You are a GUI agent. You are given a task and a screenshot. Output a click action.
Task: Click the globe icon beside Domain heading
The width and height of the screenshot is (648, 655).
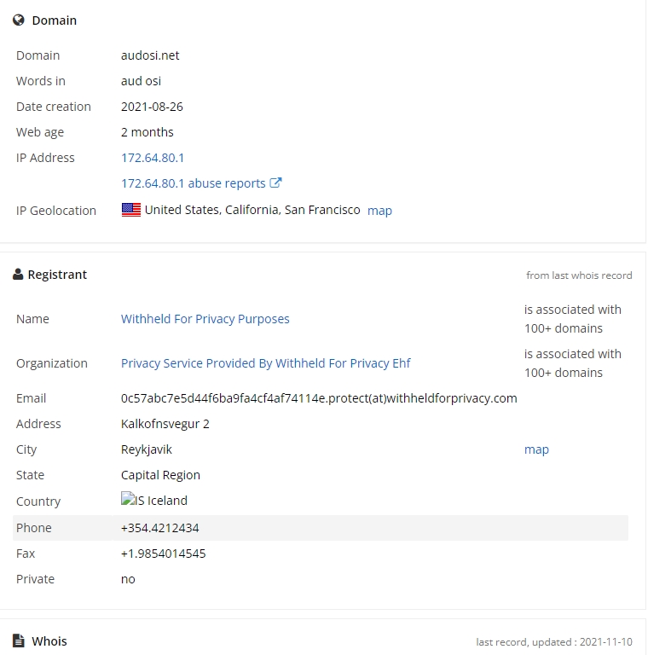pos(19,20)
